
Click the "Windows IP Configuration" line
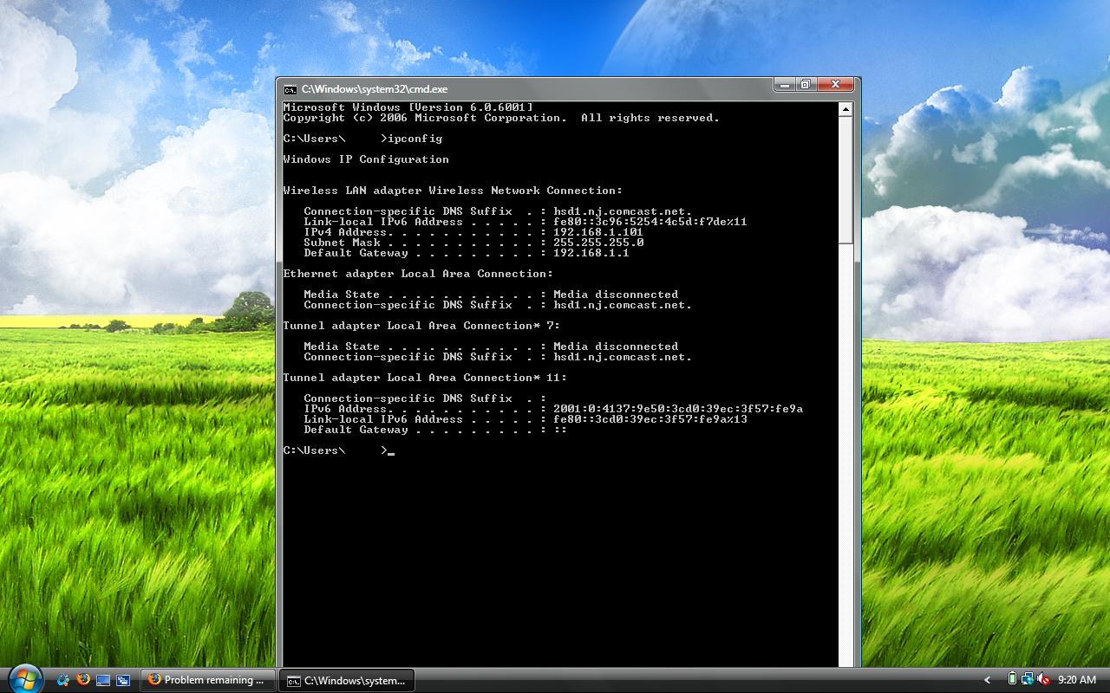pos(366,159)
